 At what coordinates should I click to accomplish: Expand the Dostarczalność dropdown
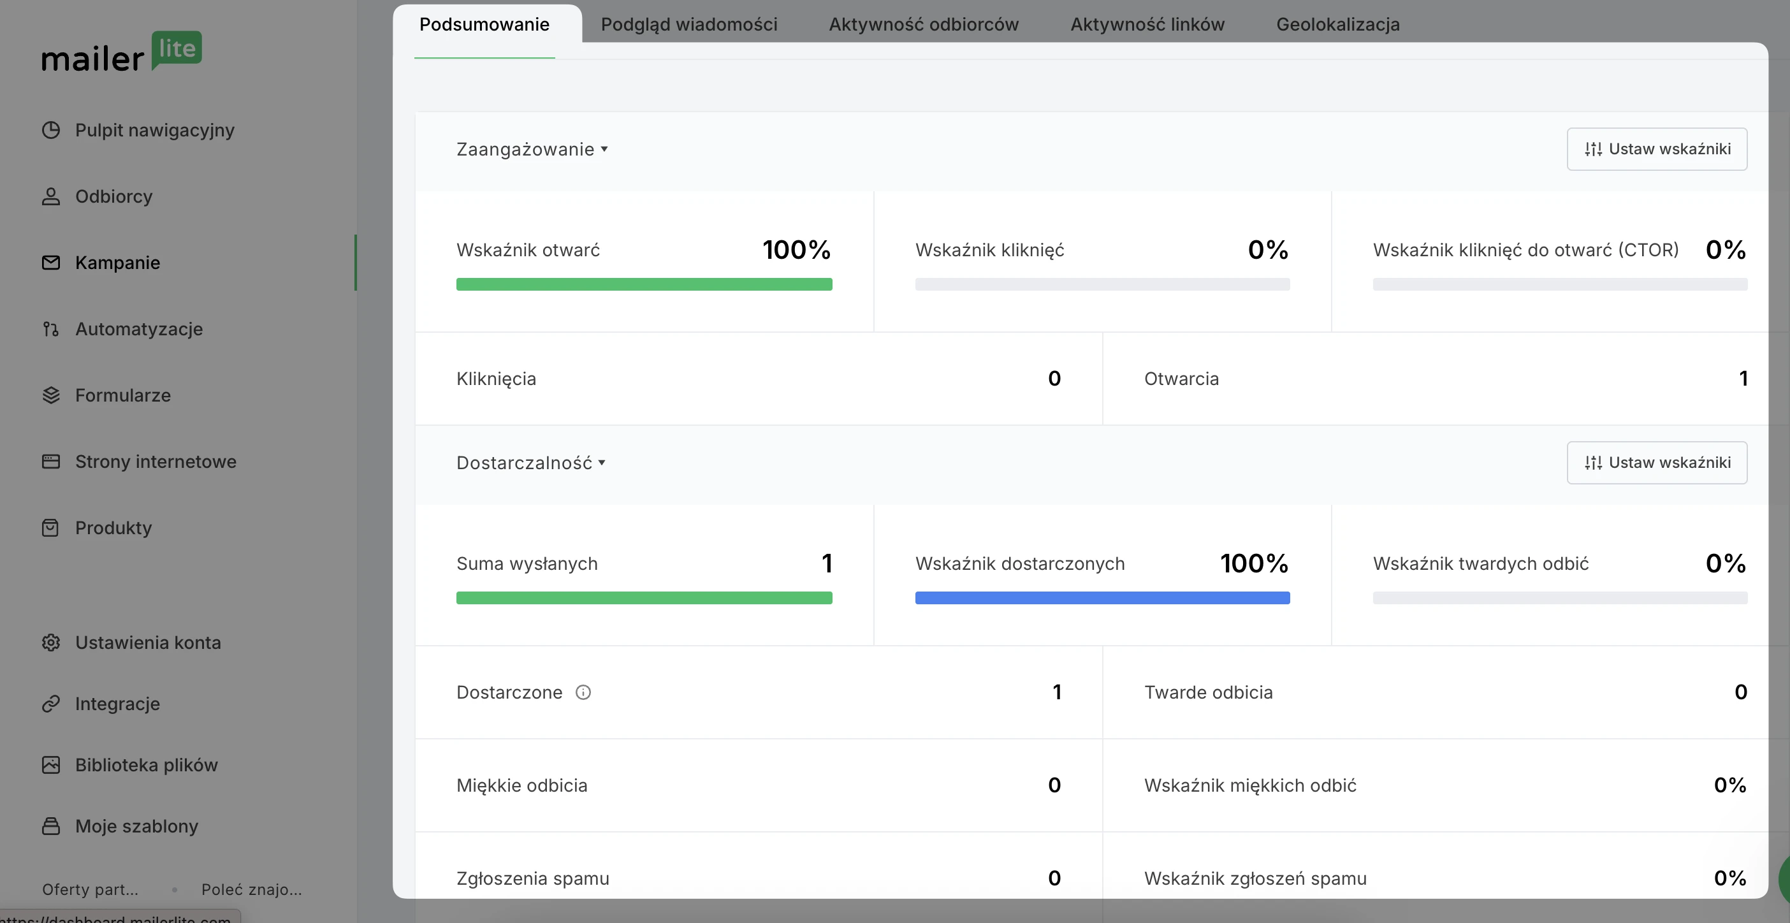click(x=531, y=463)
